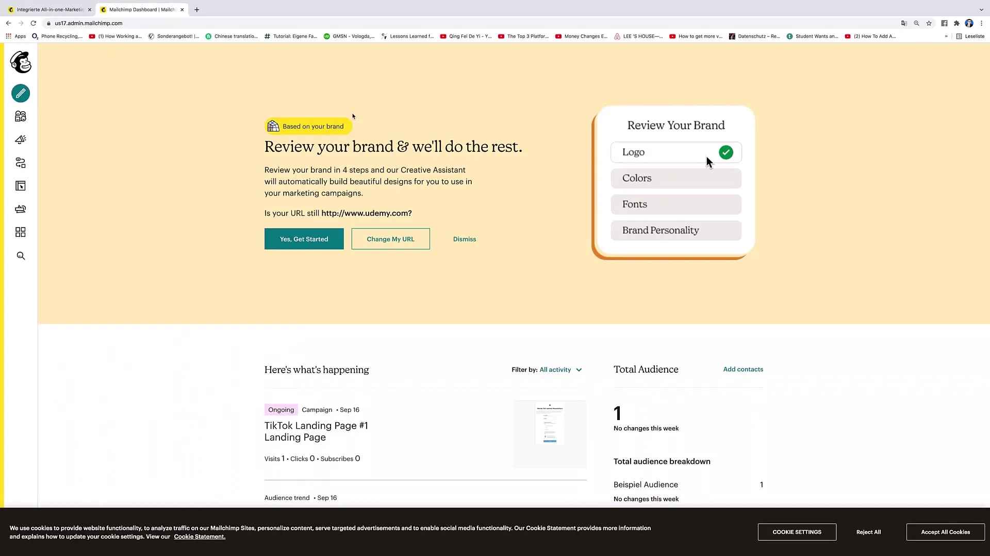
Task: Show more bookmarks with the chevron
Action: pyautogui.click(x=946, y=37)
